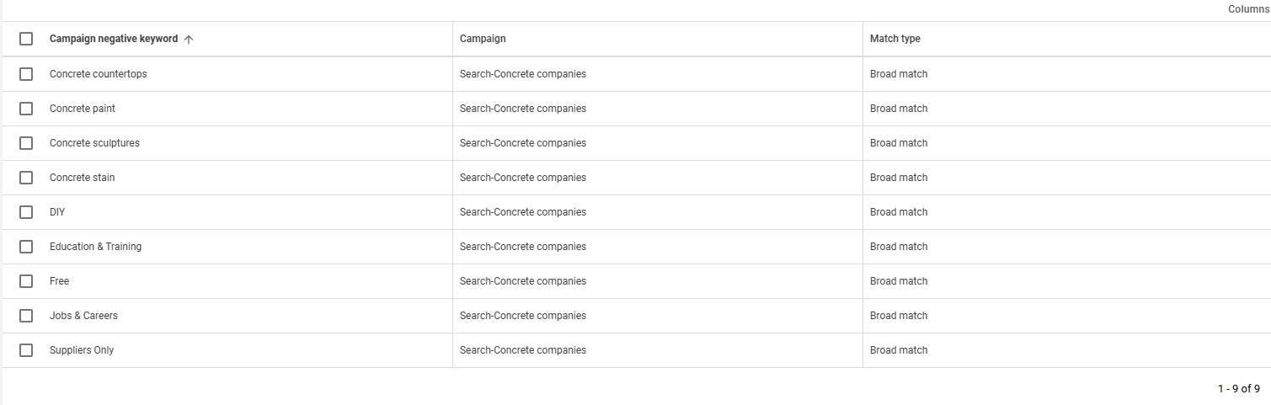
Task: Tick the Education & Training checkbox
Action: click(x=26, y=247)
